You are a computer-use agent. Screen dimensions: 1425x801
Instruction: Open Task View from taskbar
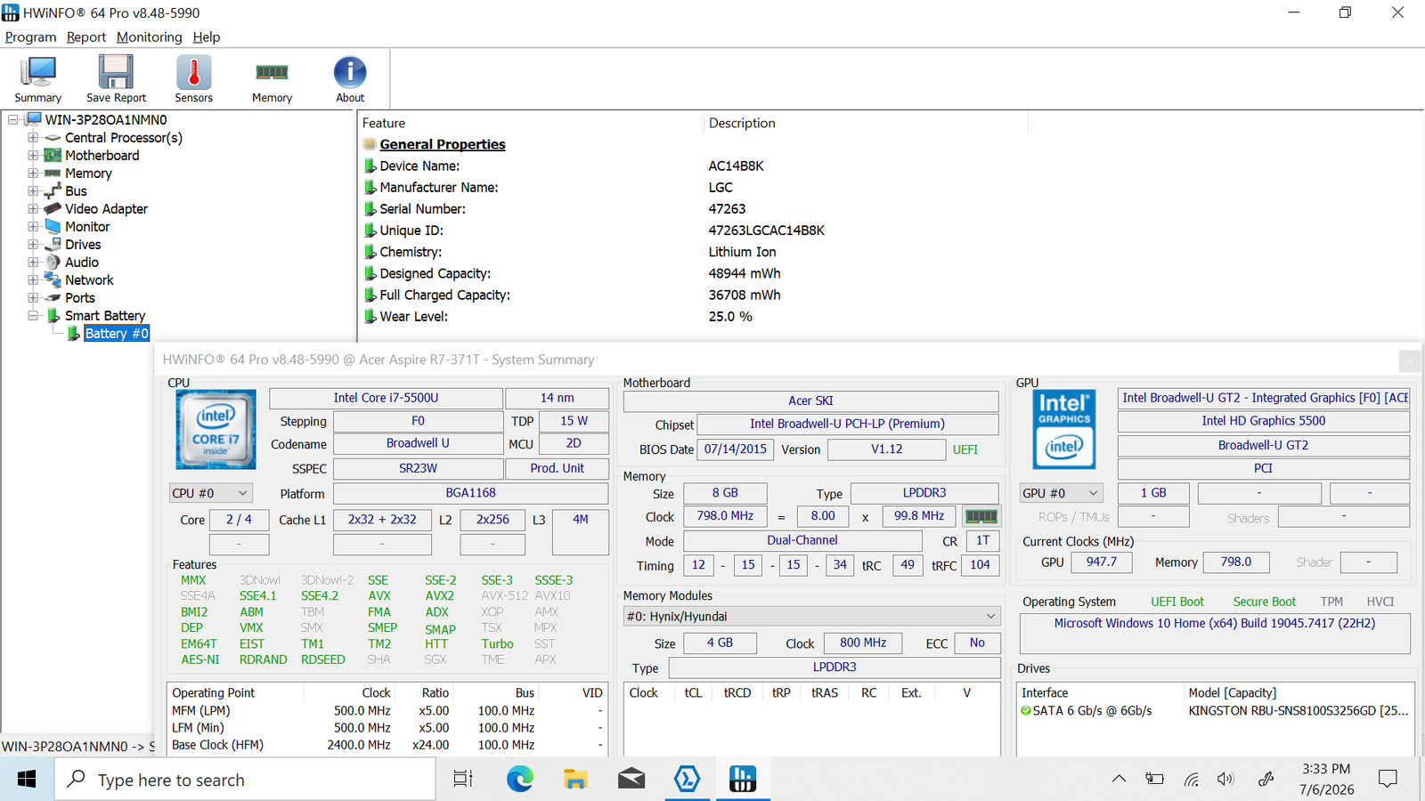463,780
